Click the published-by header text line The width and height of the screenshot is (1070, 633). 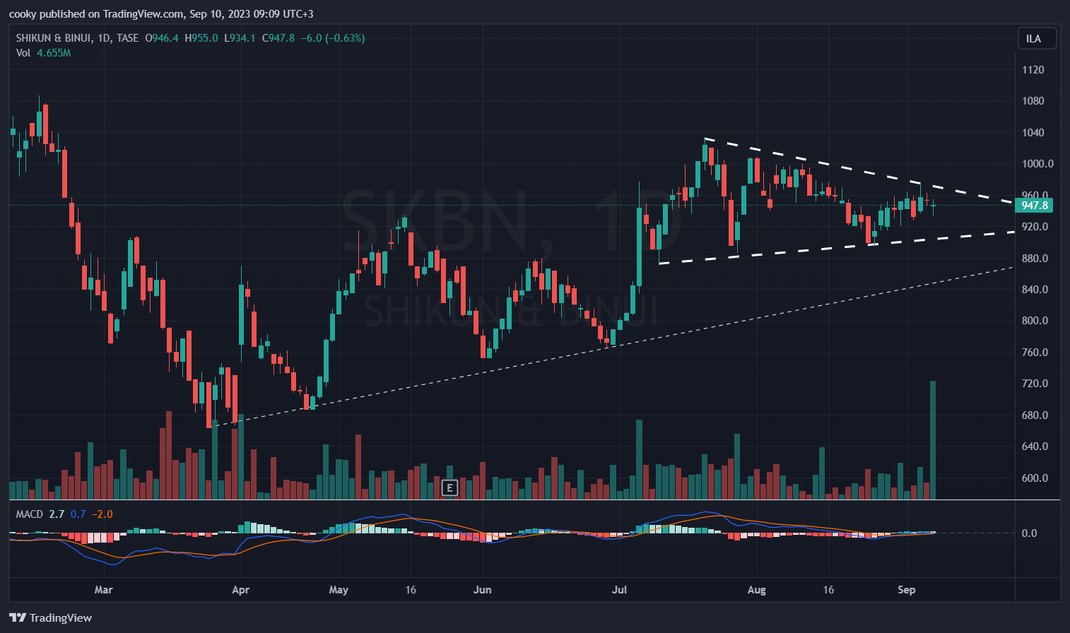click(x=161, y=13)
